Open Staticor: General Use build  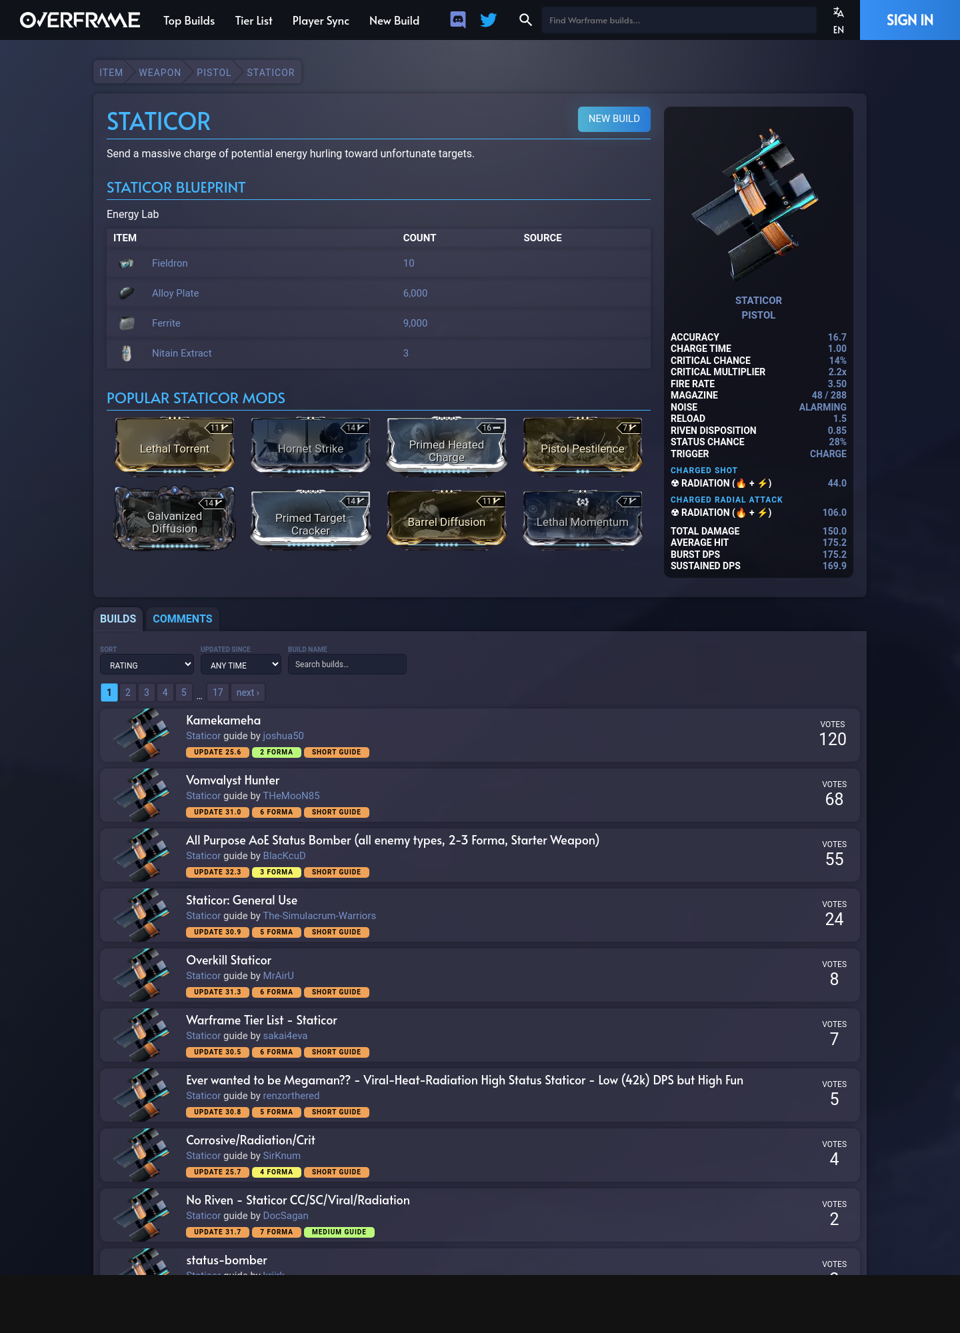[242, 900]
